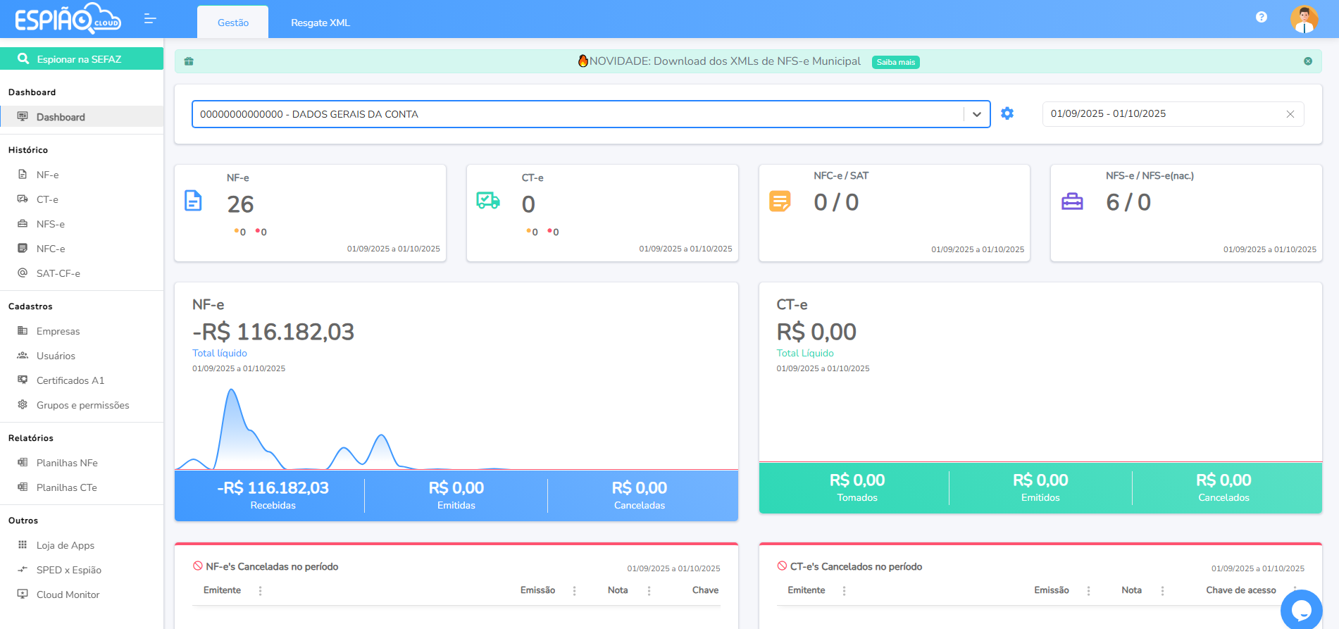The width and height of the screenshot is (1339, 629).
Task: Collapse the sidebar with the hamburger icon
Action: click(x=150, y=19)
